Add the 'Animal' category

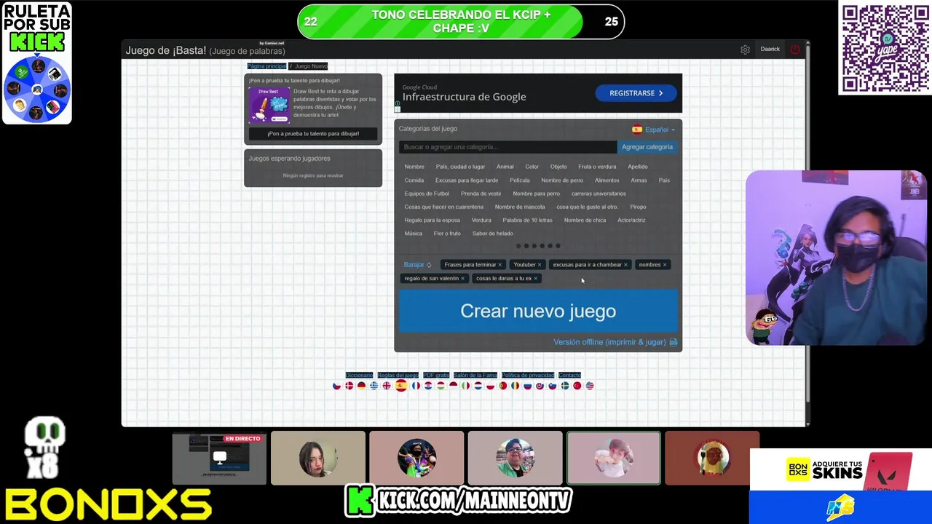(x=505, y=167)
